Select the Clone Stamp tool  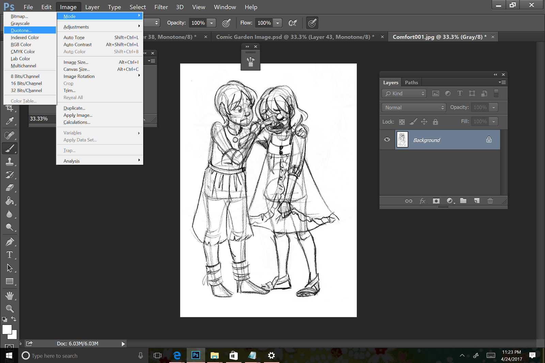10,162
